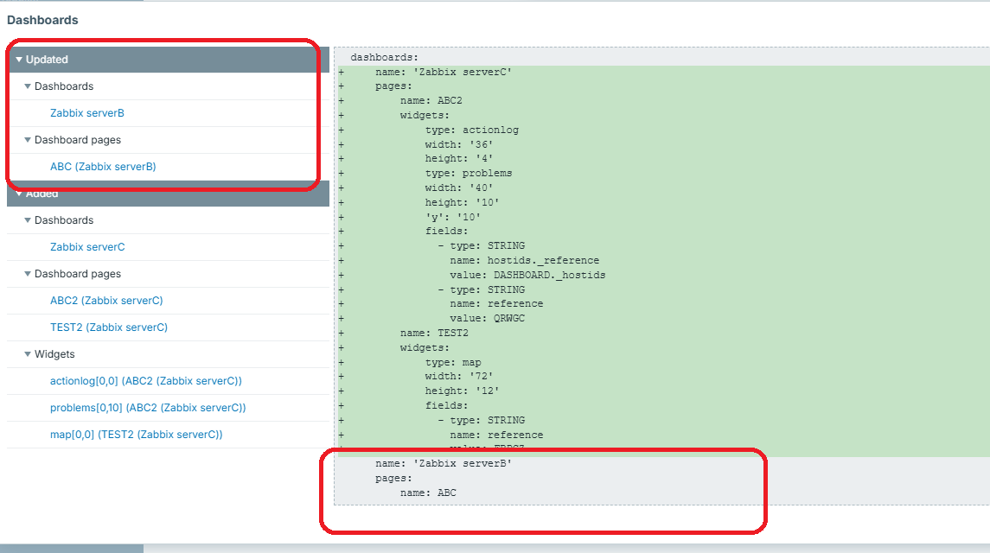Collapse Dashboards group under Added
This screenshot has width=990, height=553.
tap(63, 220)
